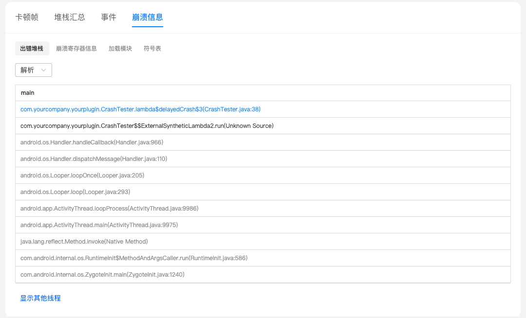The height and width of the screenshot is (318, 526).
Task: Select the Handler.dispatchMessage stack line
Action: [x=94, y=159]
